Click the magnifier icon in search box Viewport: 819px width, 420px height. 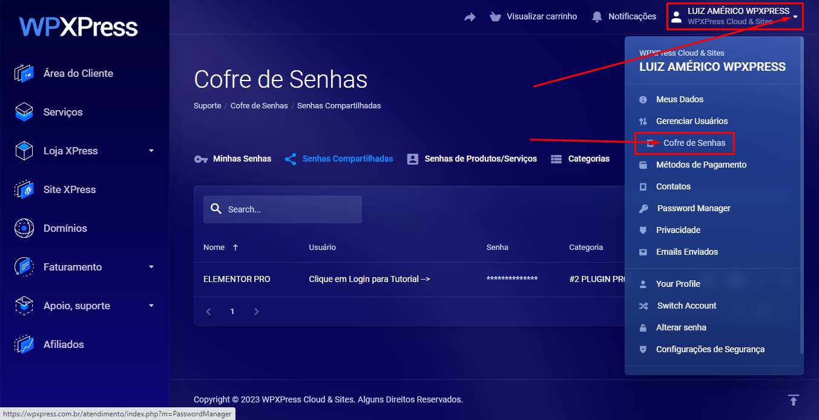pyautogui.click(x=216, y=209)
